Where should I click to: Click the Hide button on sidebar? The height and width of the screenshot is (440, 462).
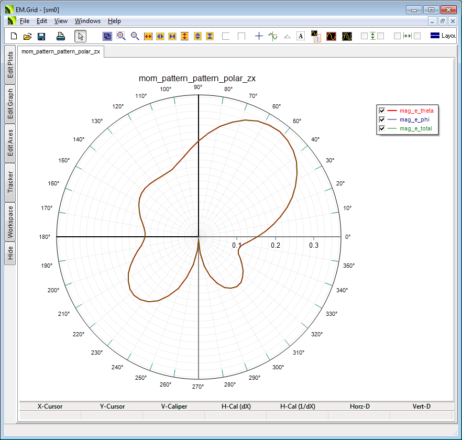(10, 254)
